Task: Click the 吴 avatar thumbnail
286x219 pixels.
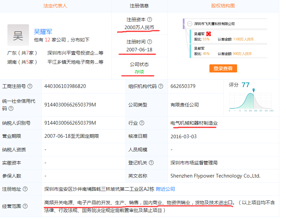Action: tap(18, 35)
